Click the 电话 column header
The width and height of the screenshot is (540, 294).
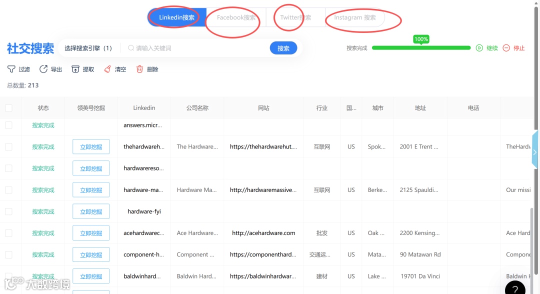click(x=473, y=108)
